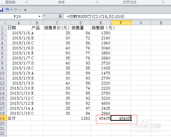
Task: Select row 10 header
Action: 3,73
